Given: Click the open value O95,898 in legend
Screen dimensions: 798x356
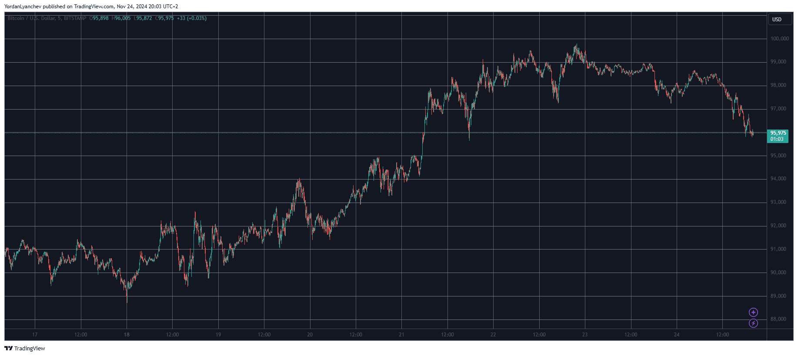Looking at the screenshot, I should [99, 18].
